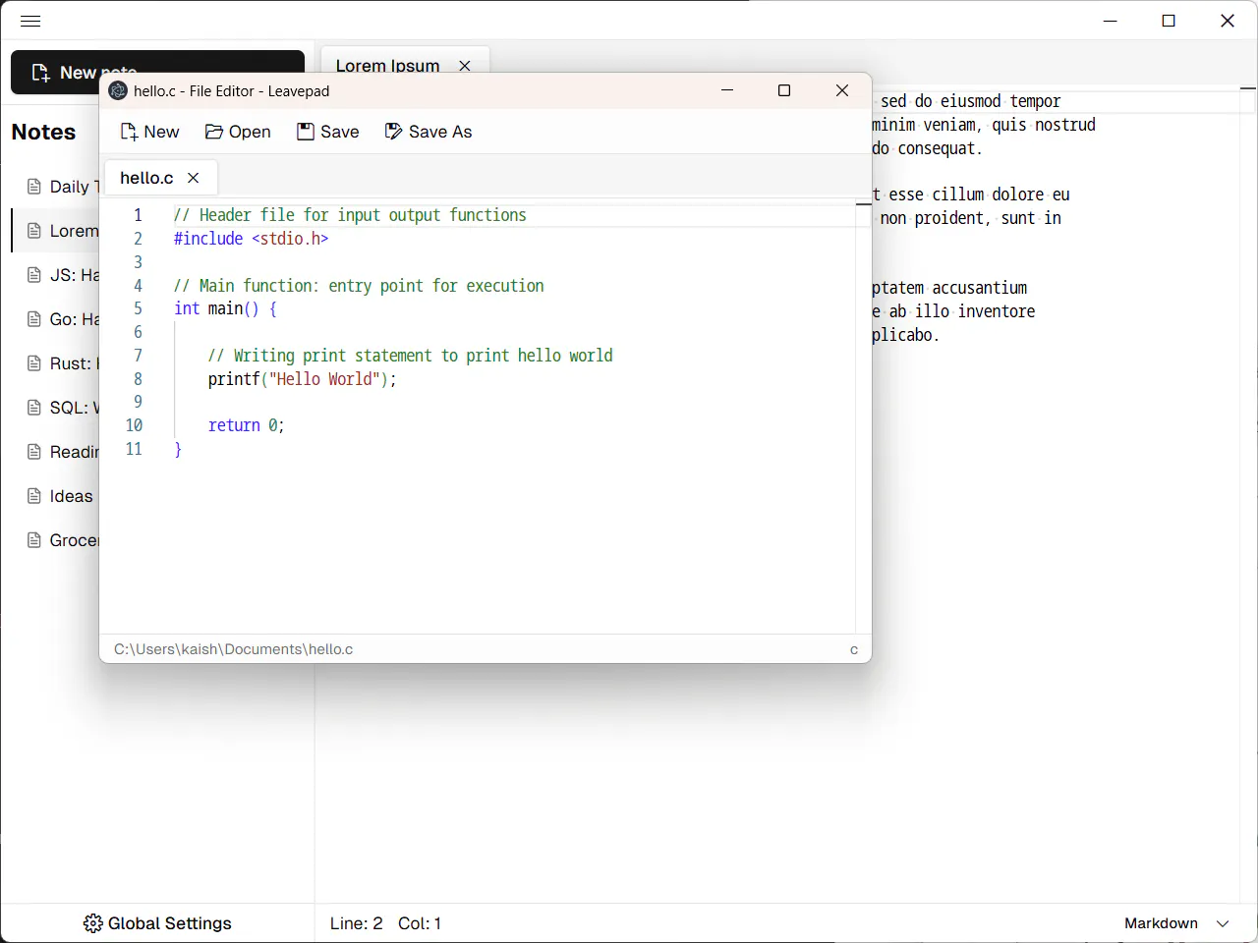Click the Save floppy disk icon
This screenshot has width=1258, height=943.
coord(306,132)
